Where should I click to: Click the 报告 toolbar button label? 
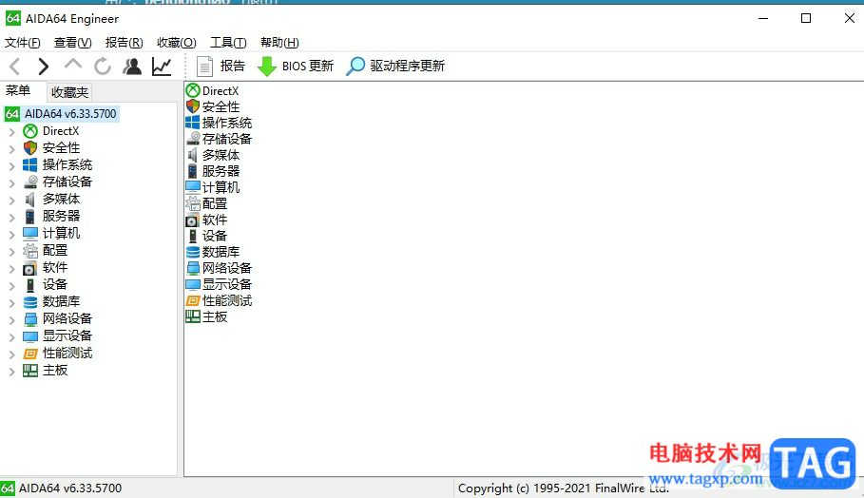[233, 67]
